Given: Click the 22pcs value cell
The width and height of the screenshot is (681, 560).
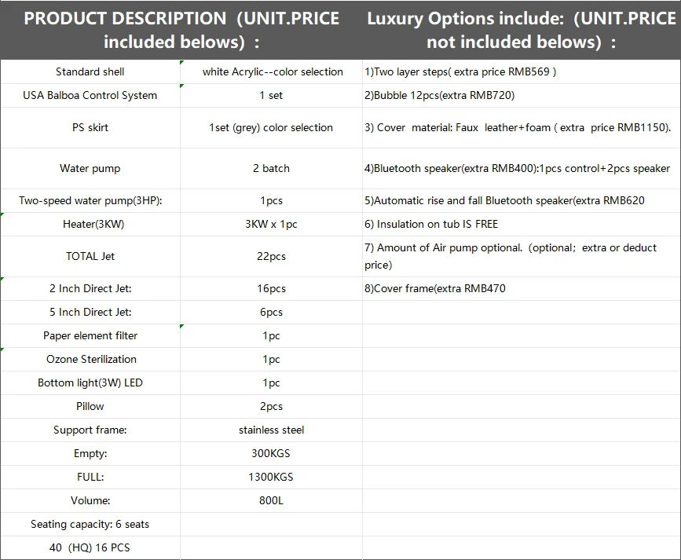Looking at the screenshot, I should click(272, 256).
